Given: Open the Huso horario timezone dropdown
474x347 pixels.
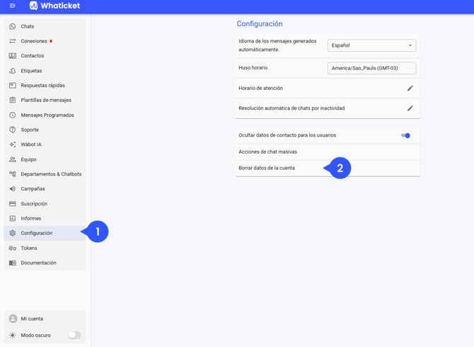Looking at the screenshot, I should pyautogui.click(x=371, y=68).
